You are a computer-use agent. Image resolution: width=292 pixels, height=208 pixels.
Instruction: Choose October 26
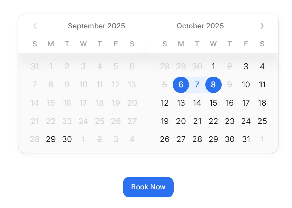(x=165, y=139)
